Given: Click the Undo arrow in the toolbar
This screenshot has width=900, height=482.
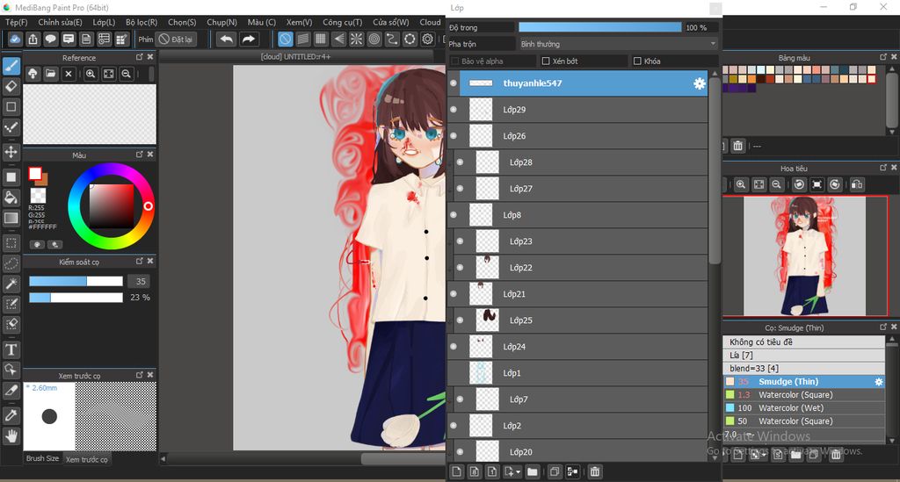Looking at the screenshot, I should click(x=226, y=40).
